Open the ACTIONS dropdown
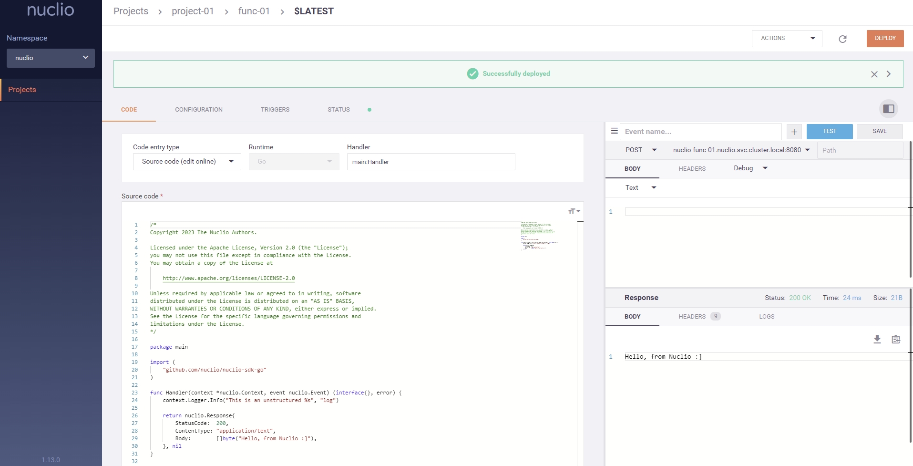 click(x=787, y=38)
